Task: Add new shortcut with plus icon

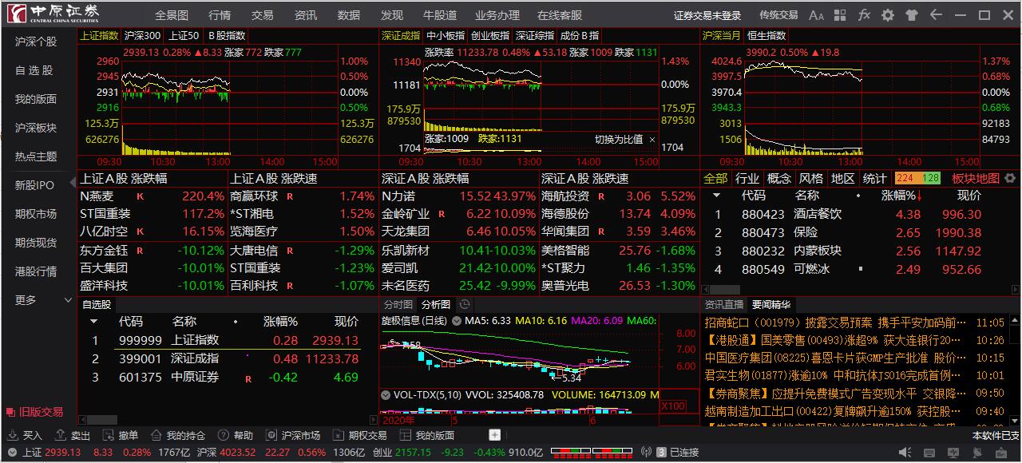Action: 494,435
